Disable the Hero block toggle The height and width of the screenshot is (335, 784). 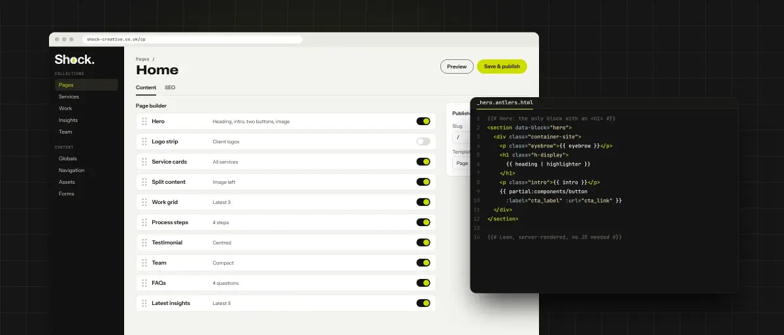click(423, 121)
